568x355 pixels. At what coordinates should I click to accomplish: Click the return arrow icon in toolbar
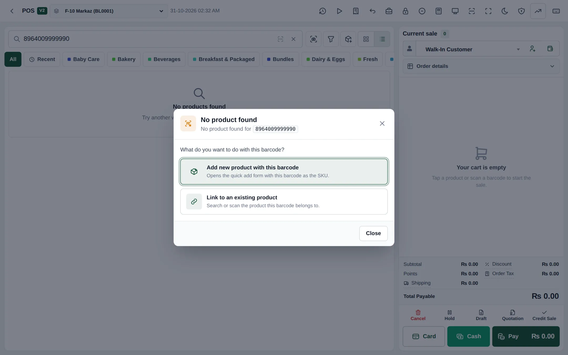pos(372,11)
